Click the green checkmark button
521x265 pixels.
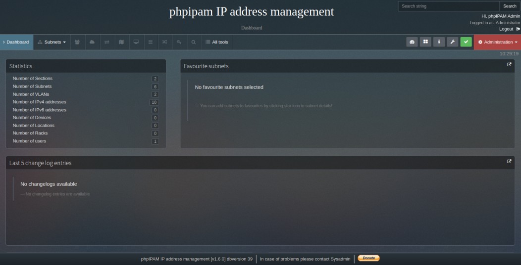(x=466, y=42)
